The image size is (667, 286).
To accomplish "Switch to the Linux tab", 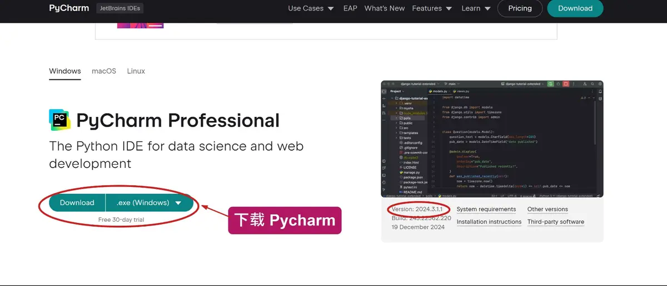I will (136, 71).
